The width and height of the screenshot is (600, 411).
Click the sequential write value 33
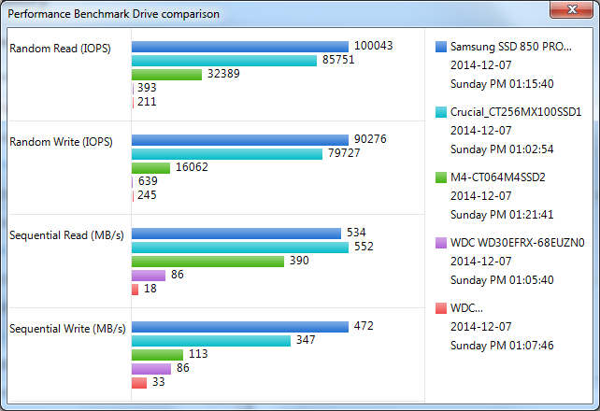point(159,381)
